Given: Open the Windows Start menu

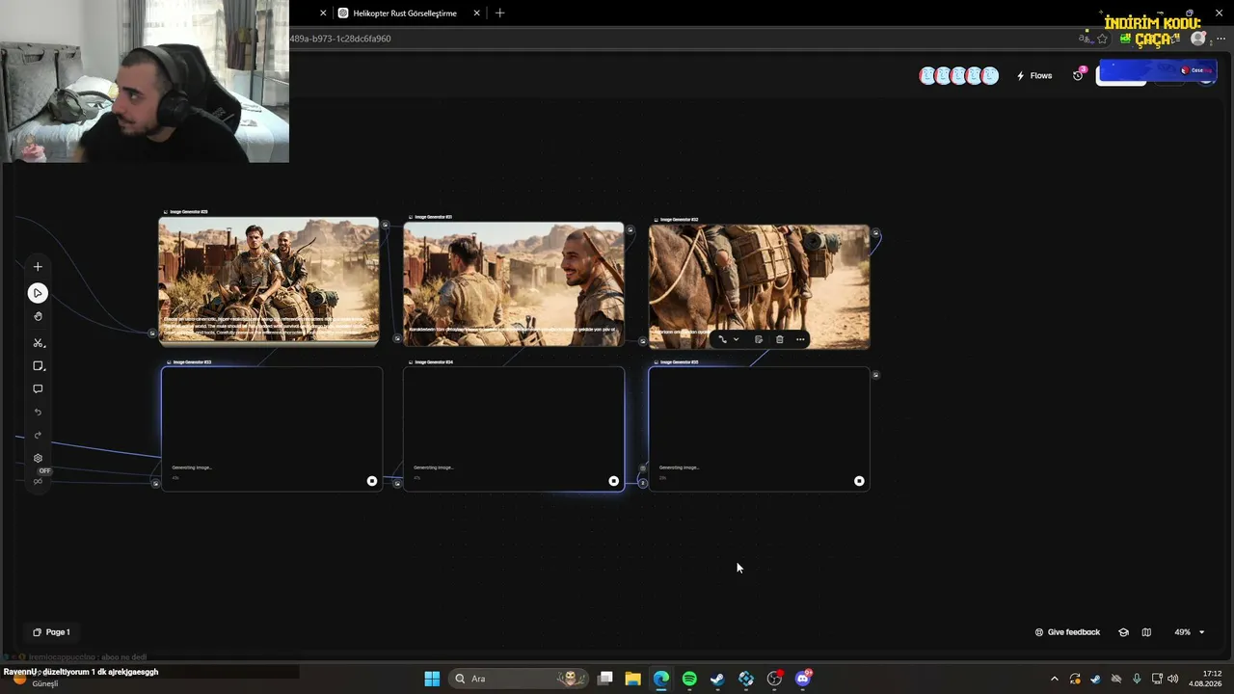Looking at the screenshot, I should [x=432, y=679].
